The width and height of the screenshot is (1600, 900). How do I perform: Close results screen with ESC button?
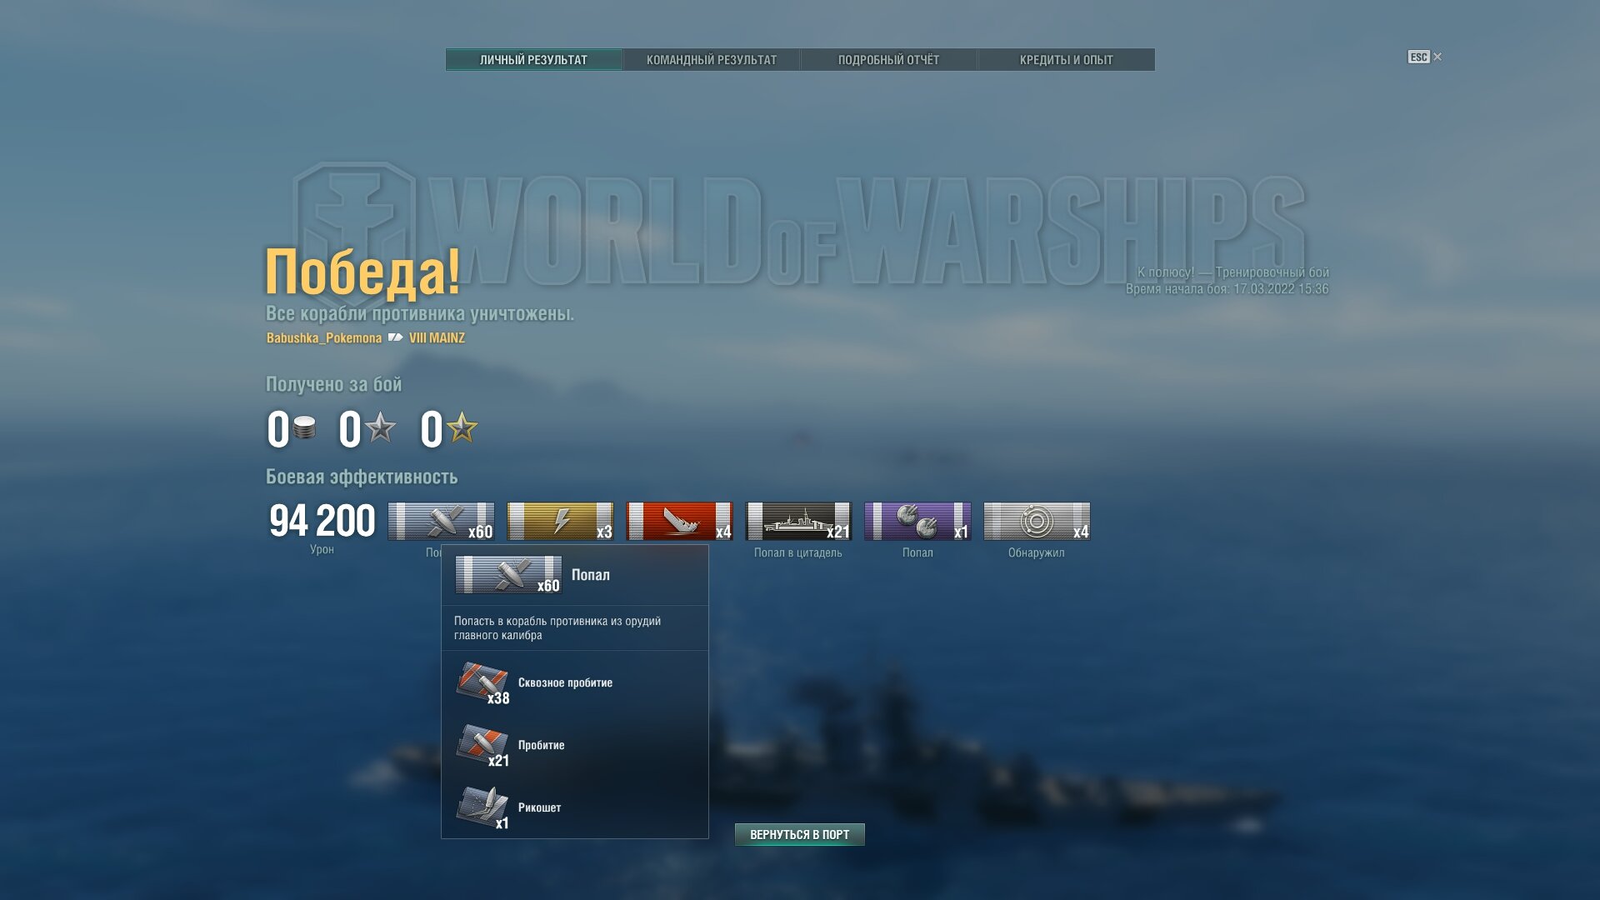coord(1424,57)
